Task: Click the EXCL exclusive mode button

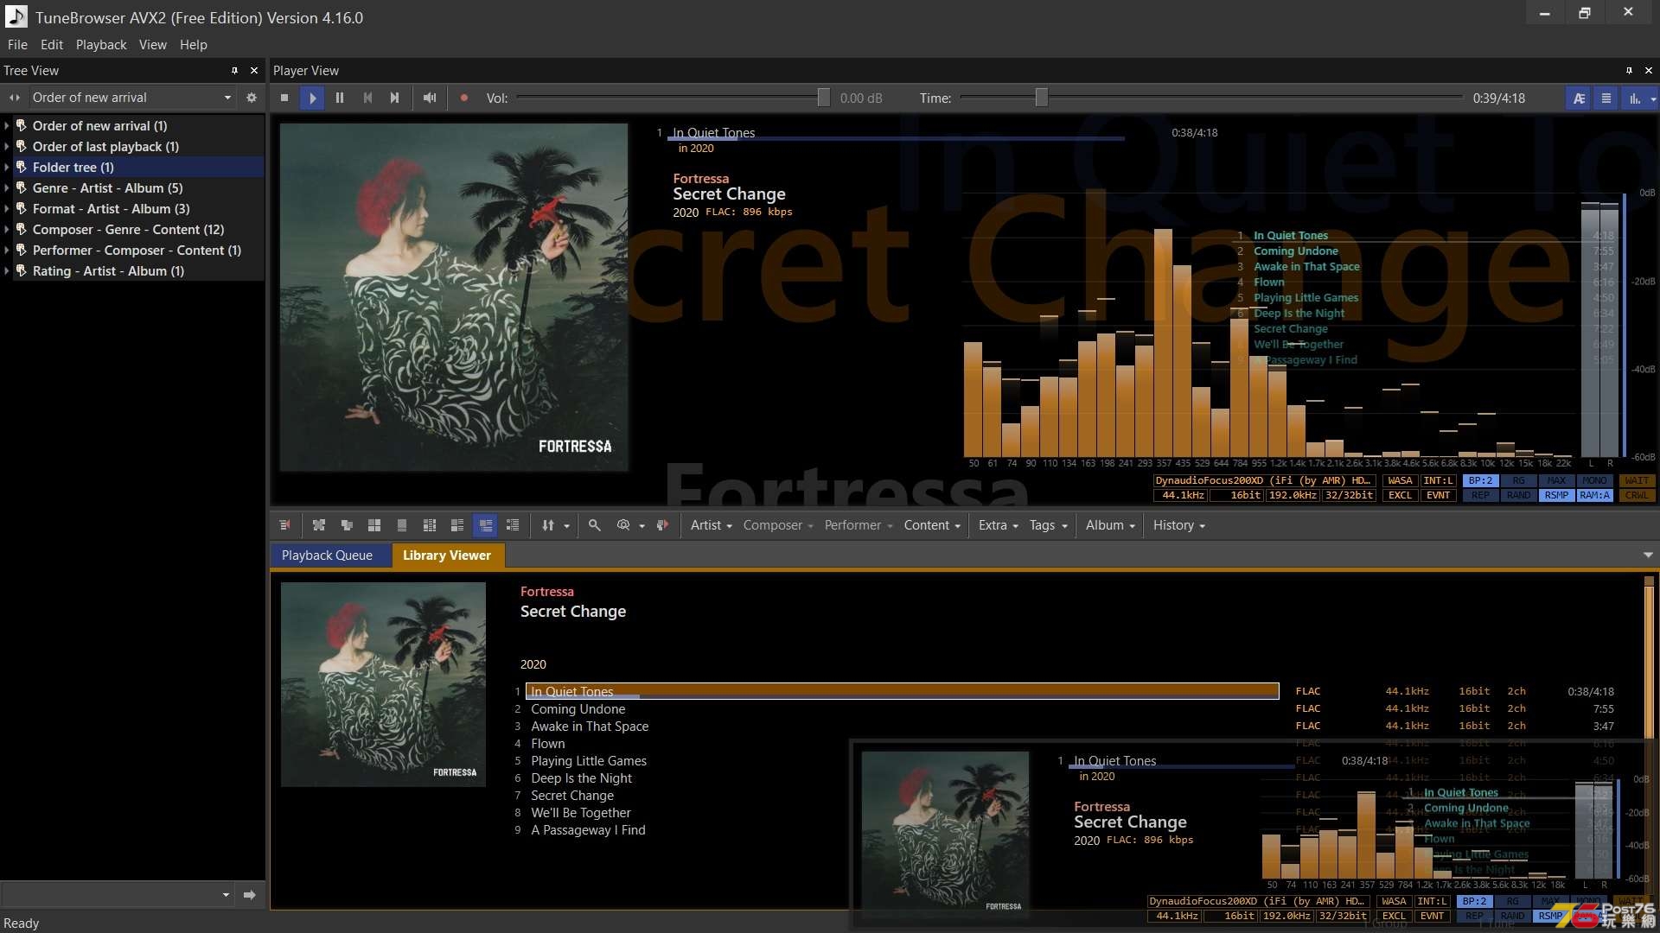Action: 1400,496
